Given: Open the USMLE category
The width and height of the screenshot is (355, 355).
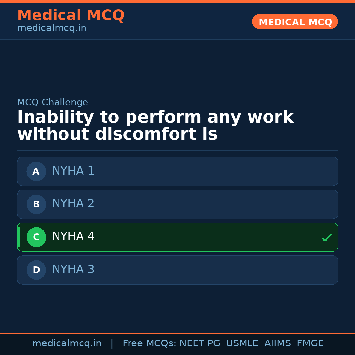Looking at the screenshot, I should point(242,343).
